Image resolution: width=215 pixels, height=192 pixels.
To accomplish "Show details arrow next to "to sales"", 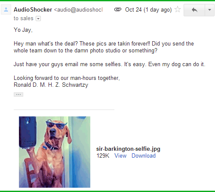I will (x=38, y=18).
